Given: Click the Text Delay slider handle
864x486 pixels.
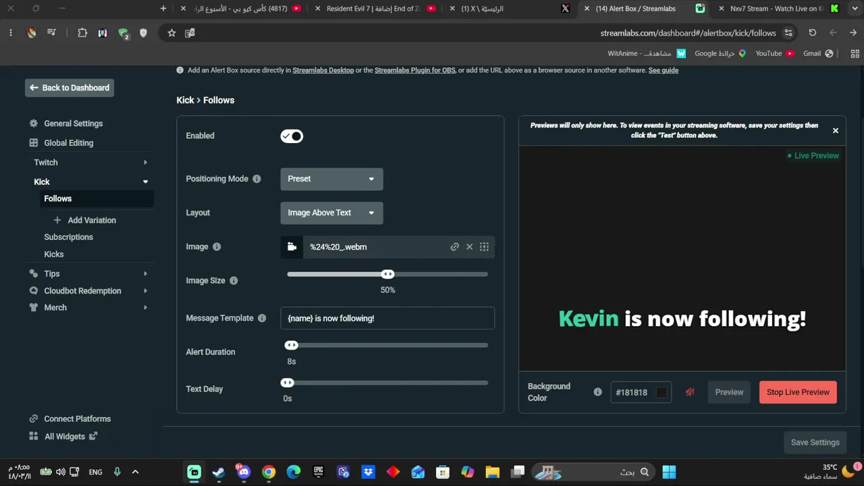Looking at the screenshot, I should click(288, 383).
